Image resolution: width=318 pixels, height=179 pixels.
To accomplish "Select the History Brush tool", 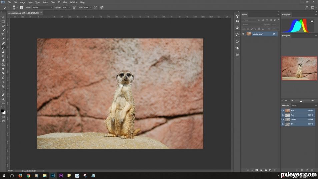I will coord(3,56).
